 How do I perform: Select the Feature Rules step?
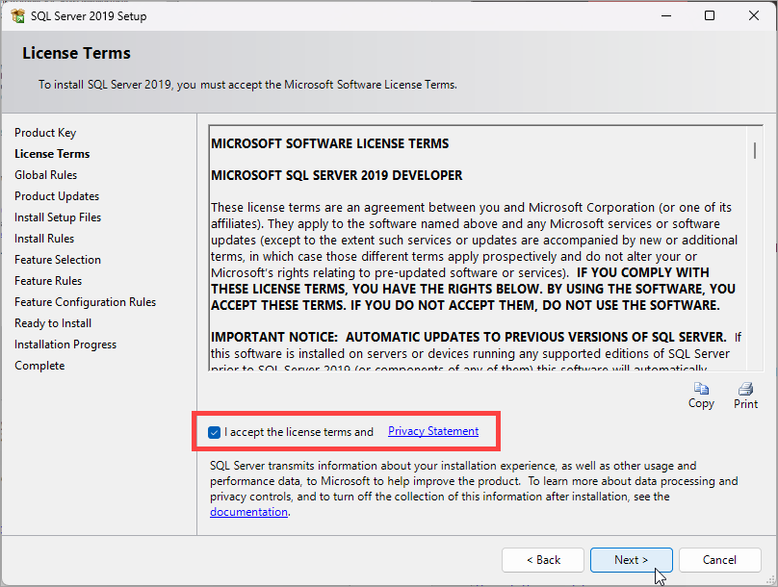click(48, 281)
